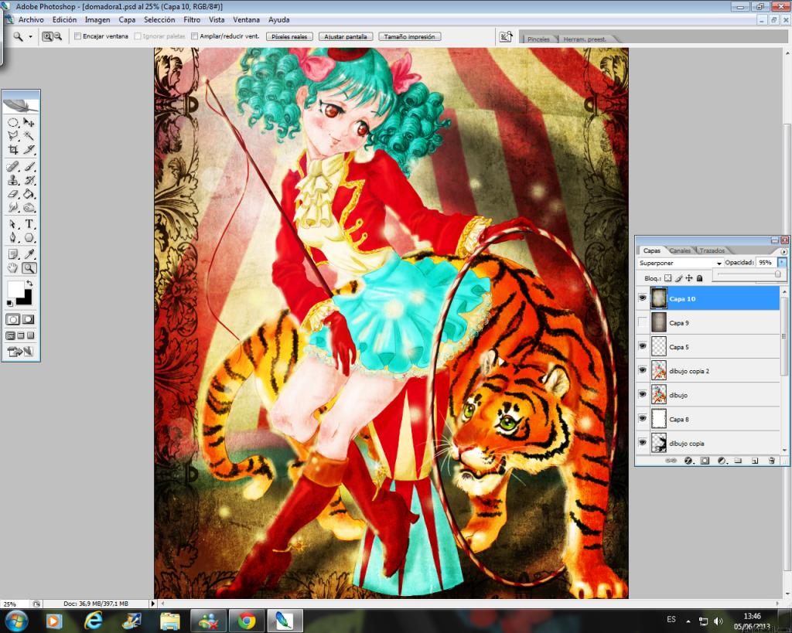Select the Hand tool
The image size is (792, 633).
tap(13, 268)
